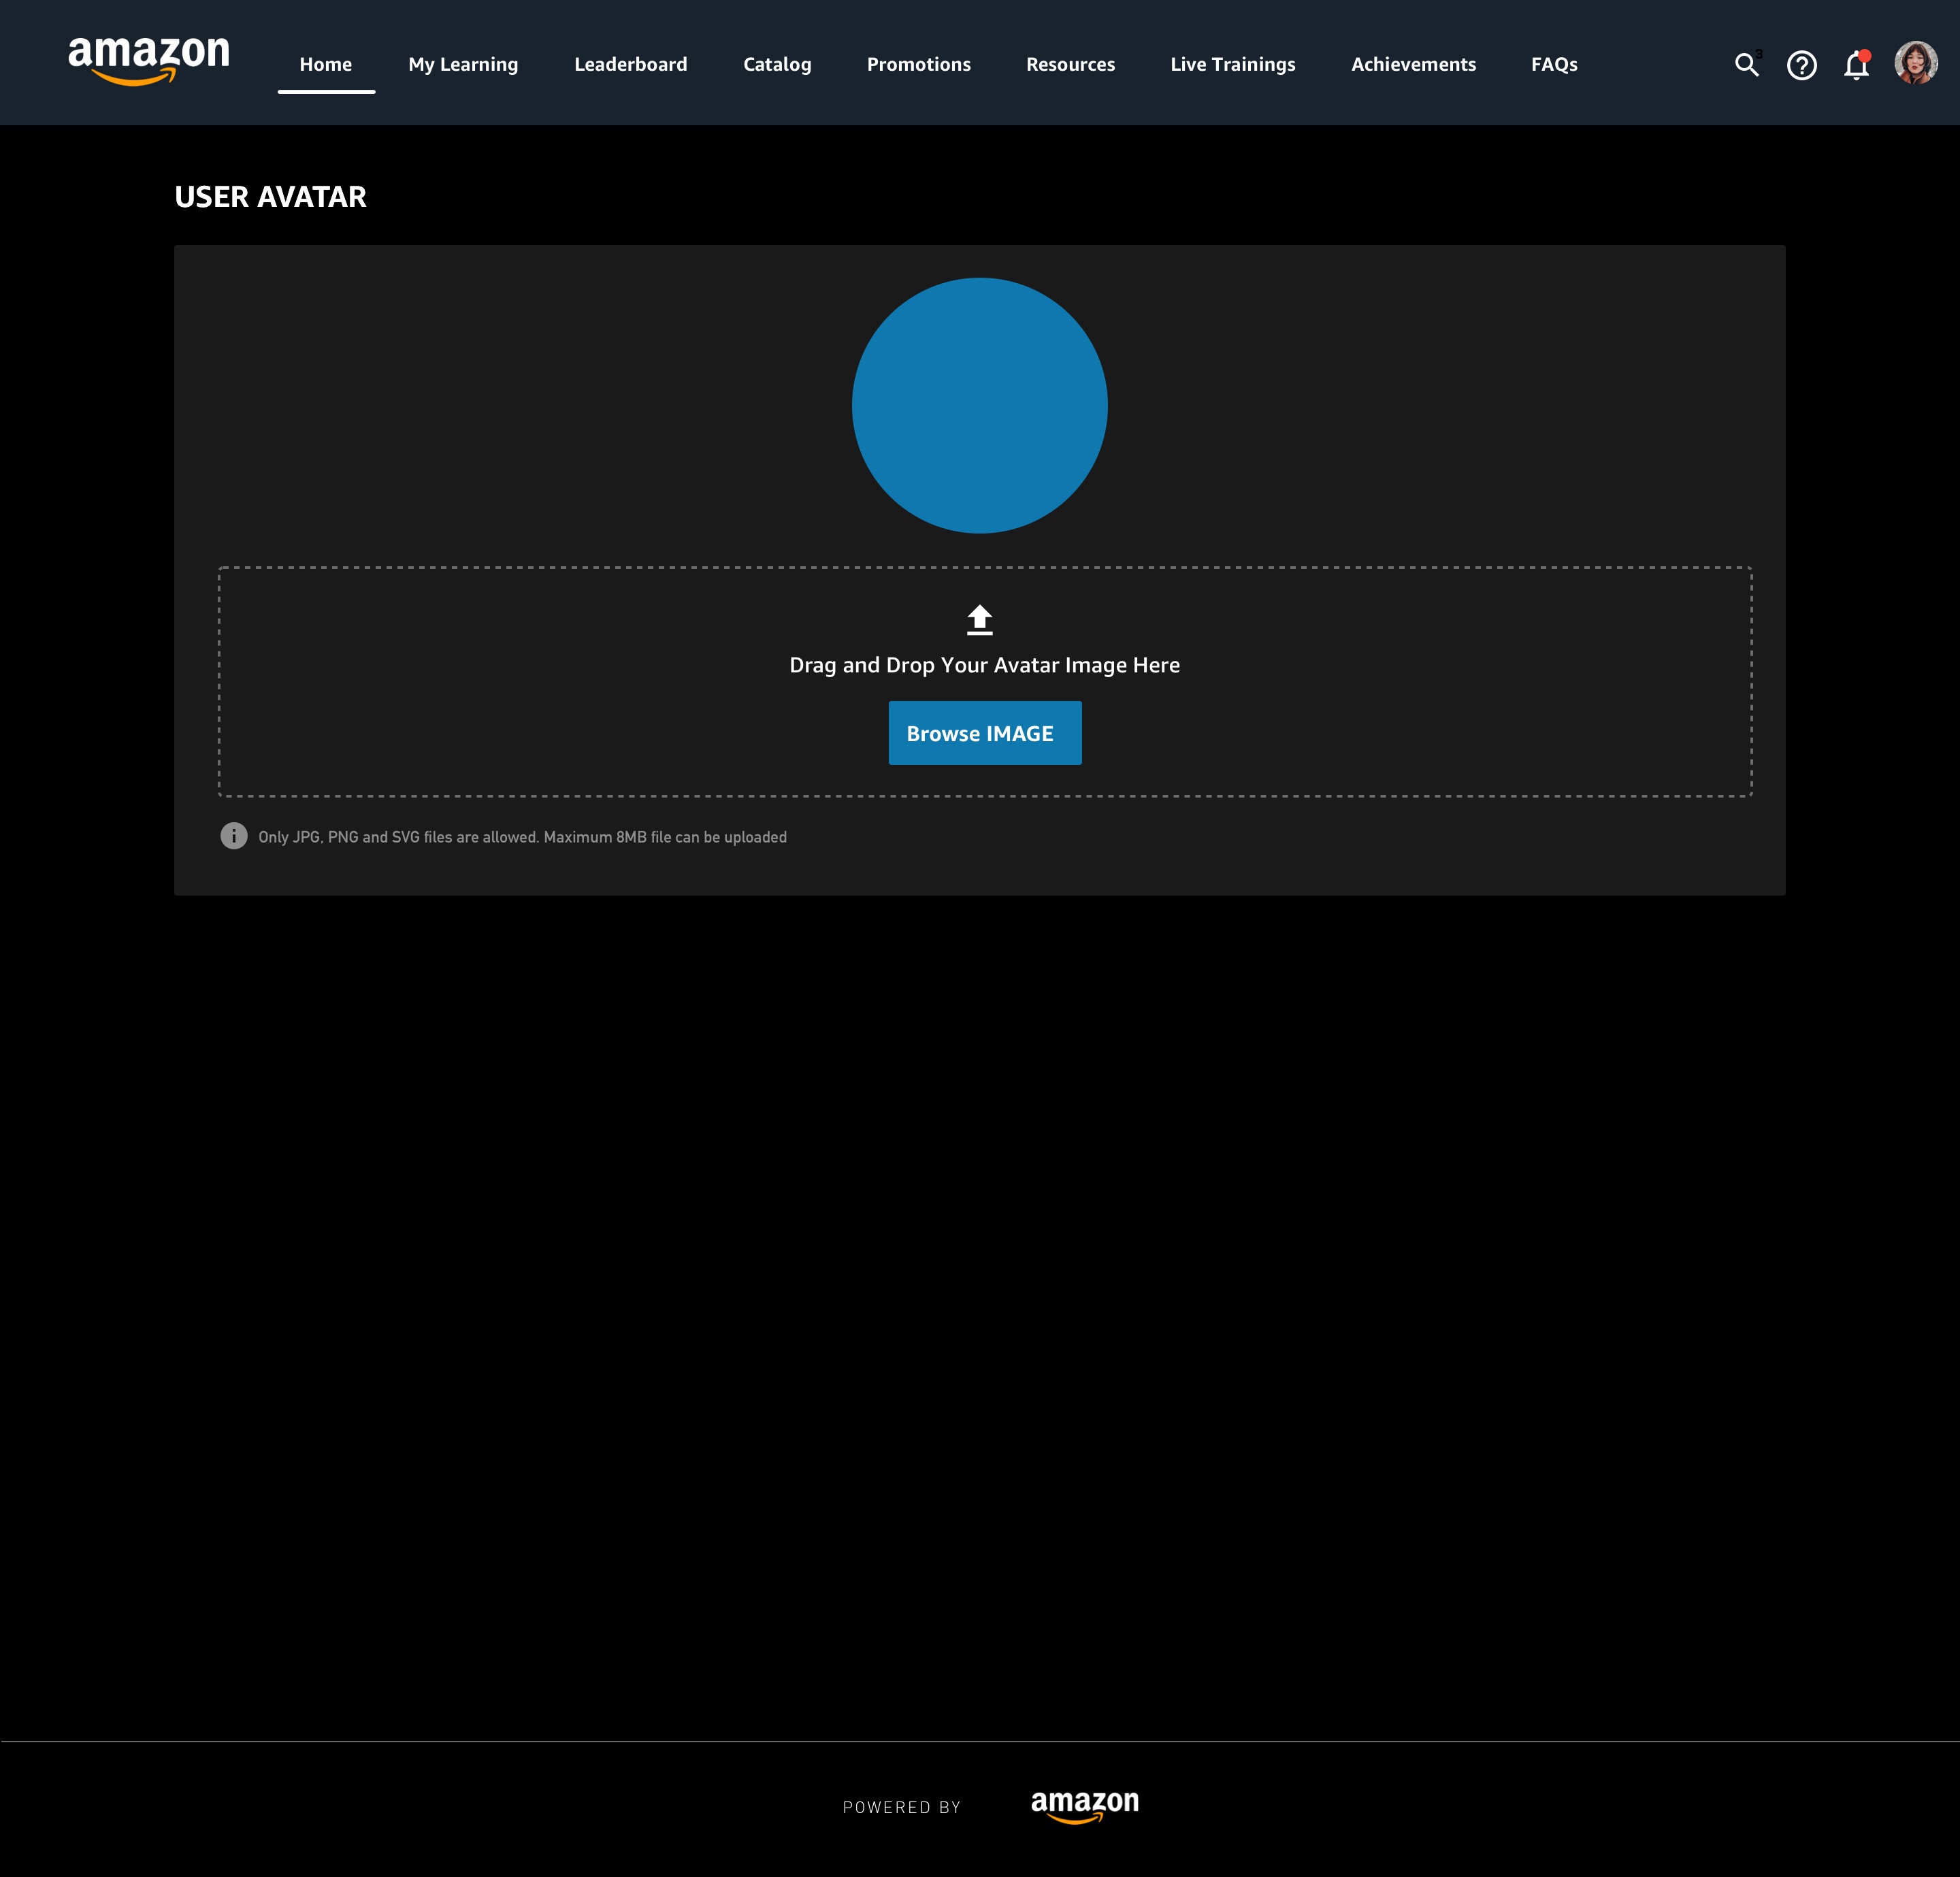Open the Leaderboard page
Screen dimensions: 1960x1877
tap(631, 64)
